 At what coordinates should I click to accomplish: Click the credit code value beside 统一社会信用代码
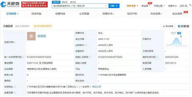click(x=39, y=57)
